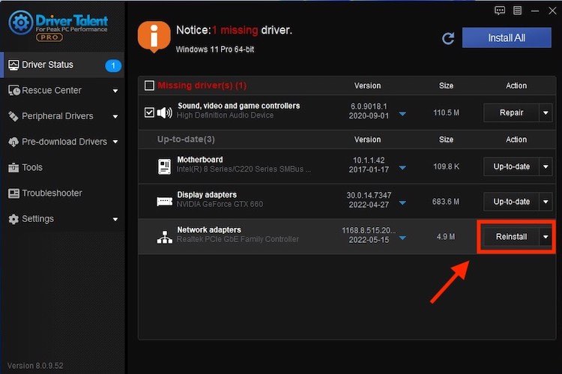Minimize the Driver Talent window
This screenshot has width=562, height=374.
pos(535,10)
